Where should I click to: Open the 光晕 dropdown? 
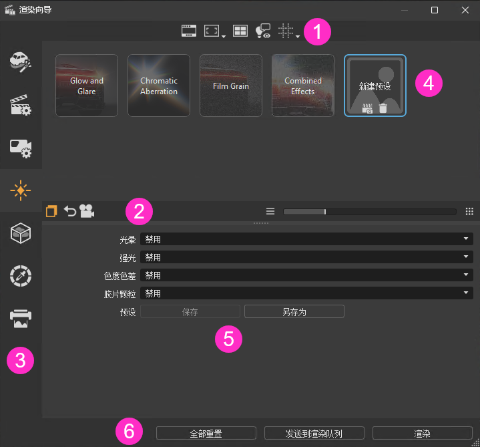pos(306,239)
